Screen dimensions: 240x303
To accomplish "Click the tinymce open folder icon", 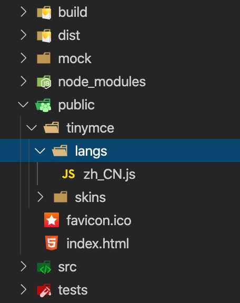I will tap(52, 127).
